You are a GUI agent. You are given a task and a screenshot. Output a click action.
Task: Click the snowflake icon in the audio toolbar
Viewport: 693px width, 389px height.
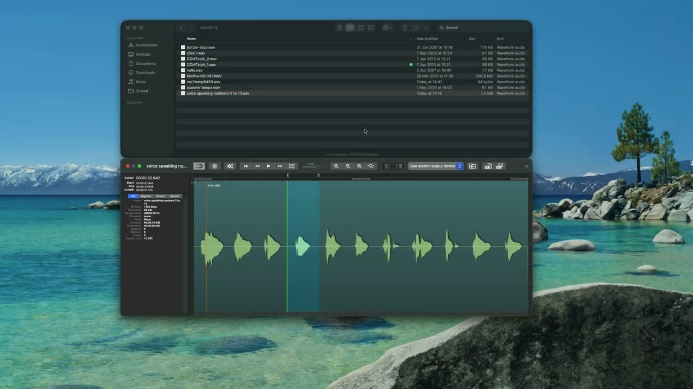(x=214, y=166)
